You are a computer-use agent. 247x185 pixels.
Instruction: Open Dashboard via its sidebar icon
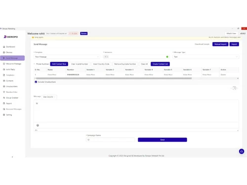click(4, 47)
